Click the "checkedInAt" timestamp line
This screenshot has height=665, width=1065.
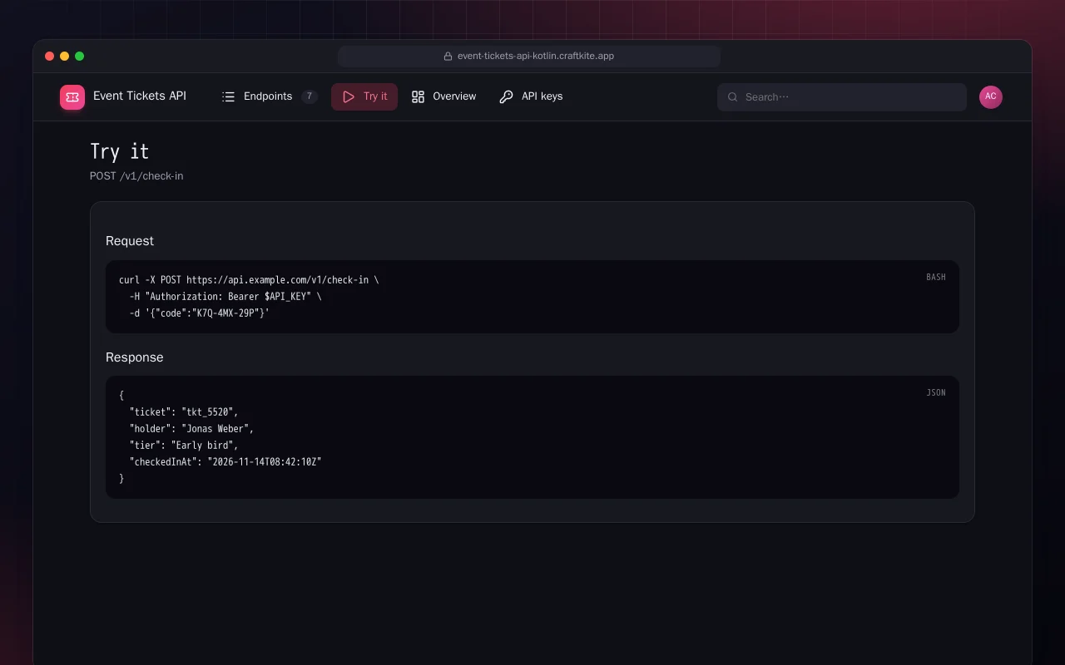click(x=225, y=462)
